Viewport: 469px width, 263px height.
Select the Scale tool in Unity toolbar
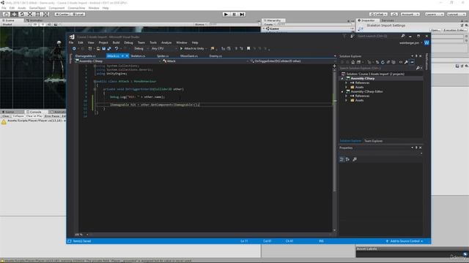point(30,14)
